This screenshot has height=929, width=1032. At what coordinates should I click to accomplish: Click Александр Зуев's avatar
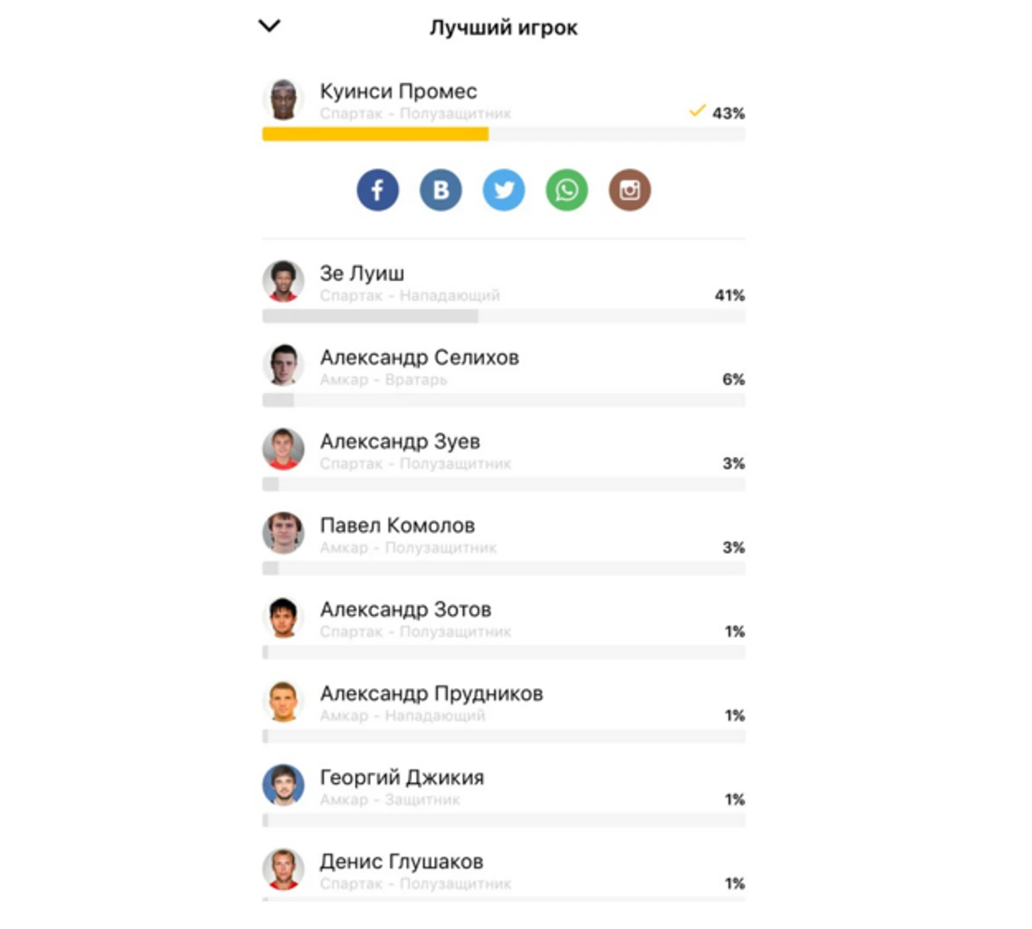click(x=283, y=449)
